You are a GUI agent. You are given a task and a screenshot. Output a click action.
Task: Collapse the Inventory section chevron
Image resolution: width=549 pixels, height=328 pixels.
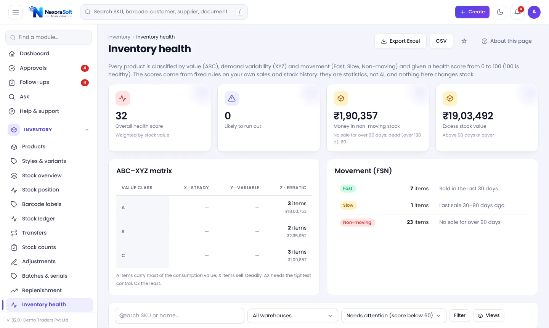pyautogui.click(x=87, y=130)
